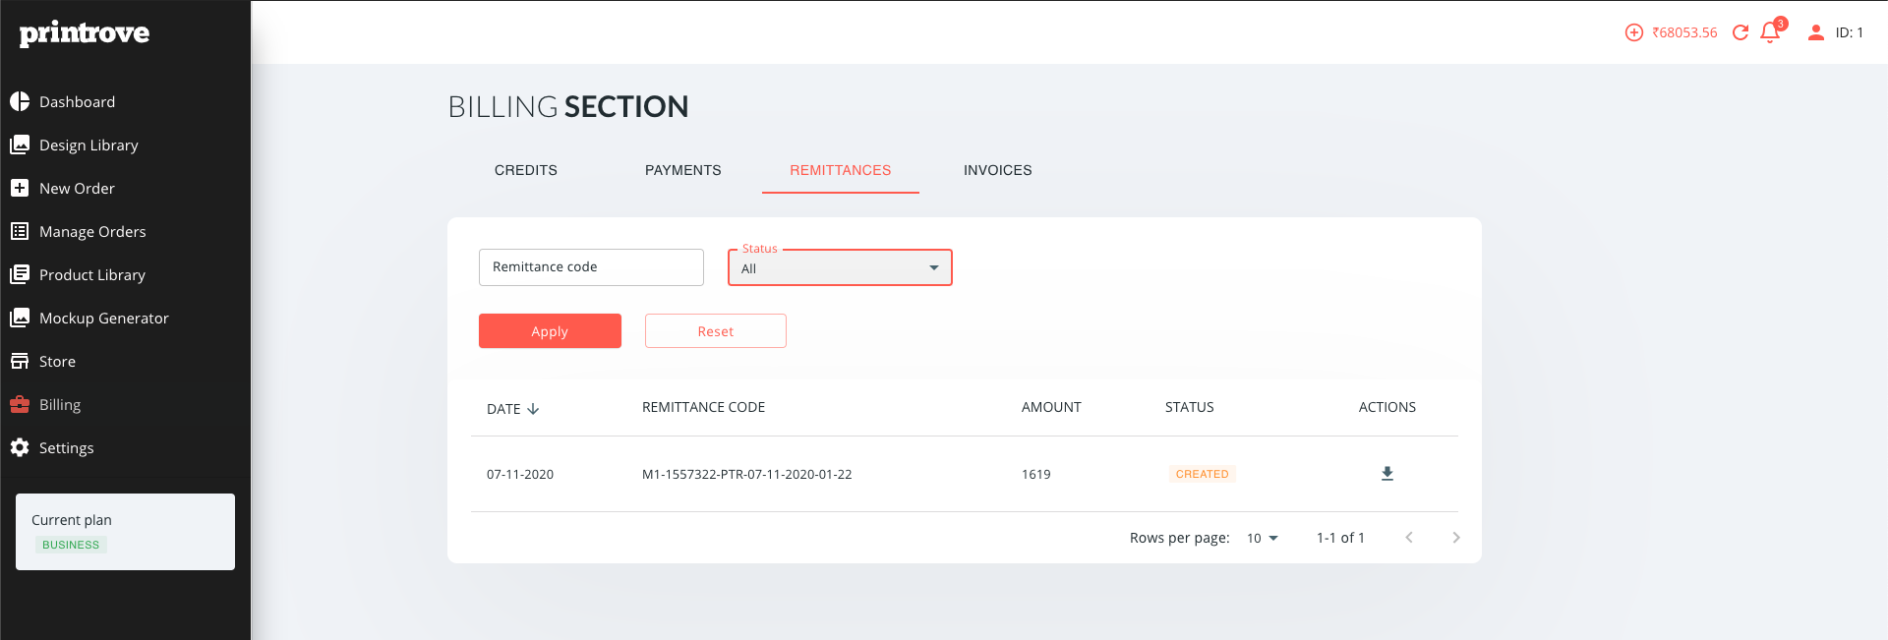Change the rows per page selector
1888x640 pixels.
point(1263,538)
